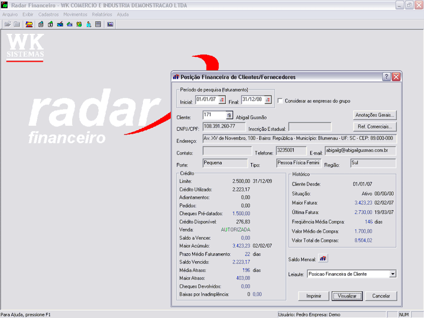Screen dimensions: 424x318
Task: Enable Considerar as empresas do grupo
Action: point(280,101)
